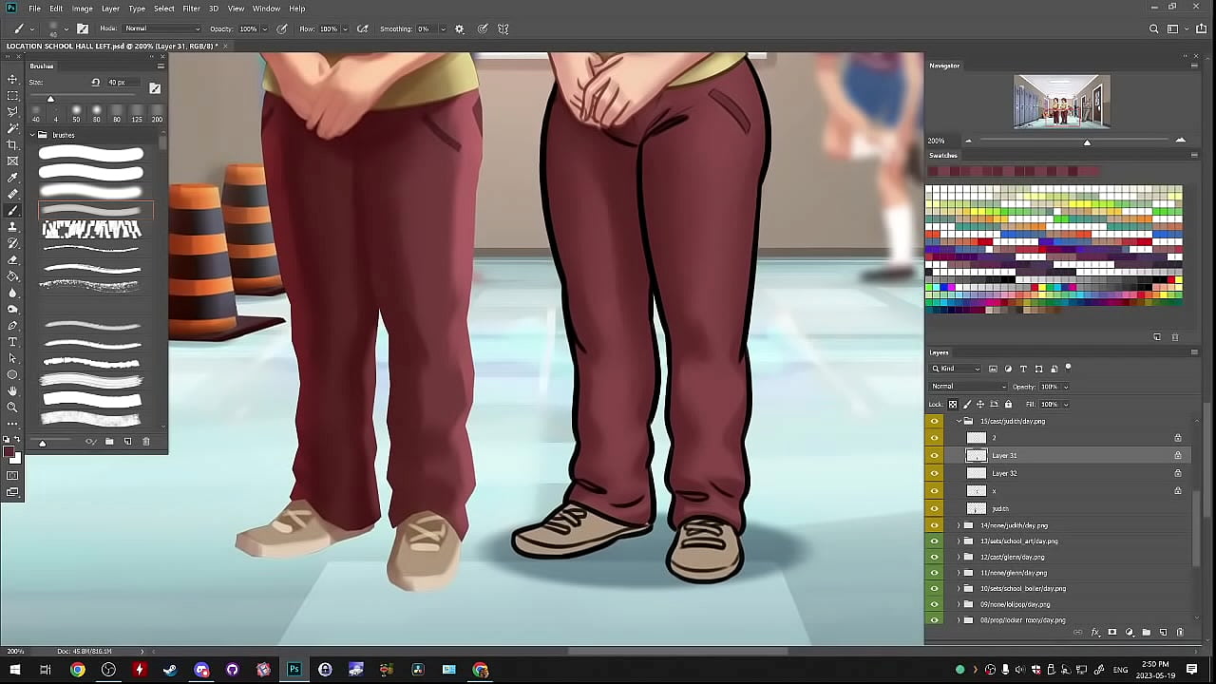This screenshot has width=1216, height=684.
Task: Delete brush with Brushes panel trash icon
Action: point(145,442)
